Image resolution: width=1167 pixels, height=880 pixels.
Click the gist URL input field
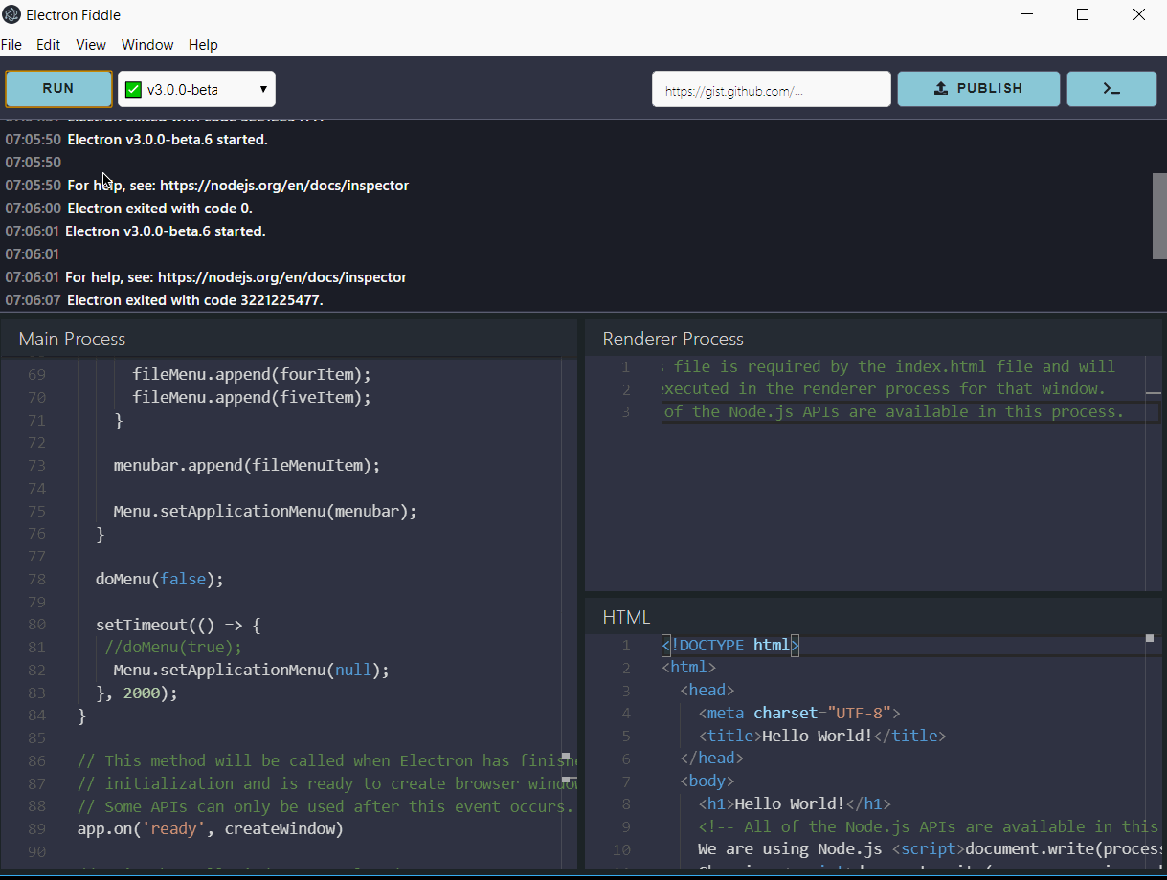click(772, 89)
